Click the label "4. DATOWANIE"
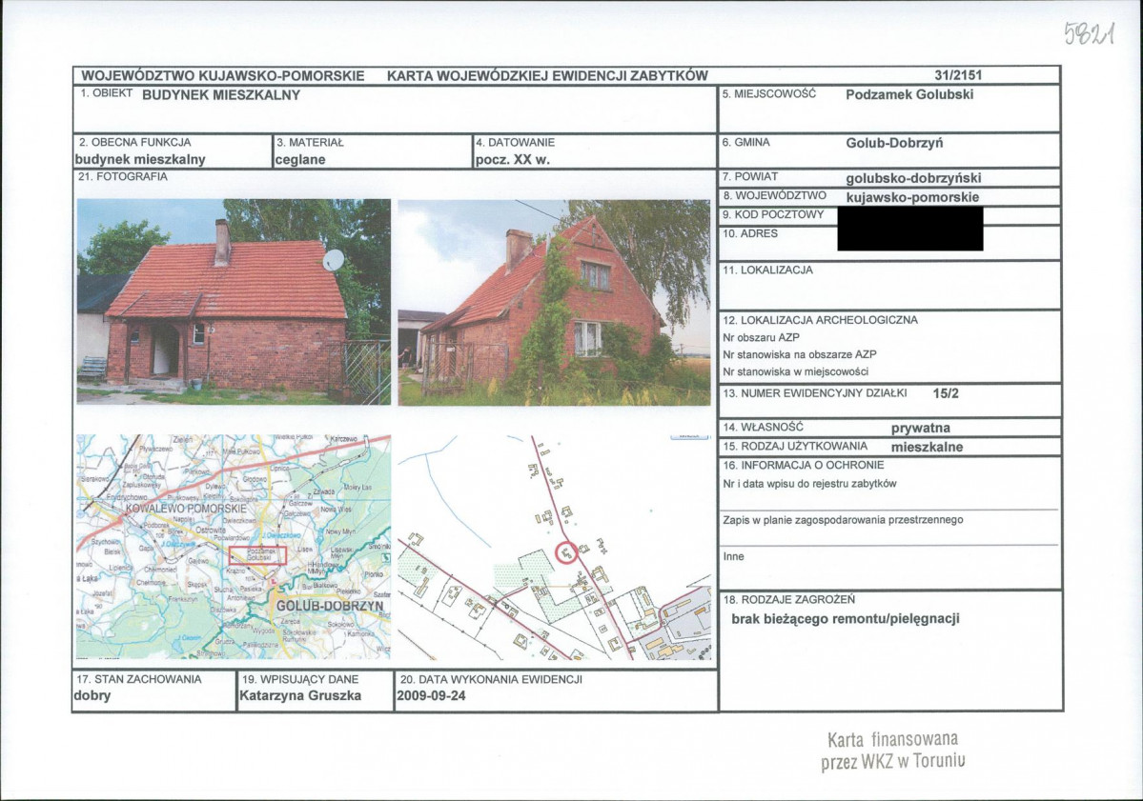 (x=516, y=143)
